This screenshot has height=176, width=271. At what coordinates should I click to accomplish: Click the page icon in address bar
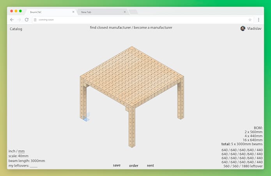point(35,20)
